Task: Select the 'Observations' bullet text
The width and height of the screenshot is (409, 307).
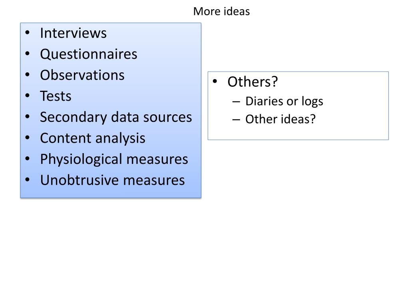Action: (x=82, y=75)
